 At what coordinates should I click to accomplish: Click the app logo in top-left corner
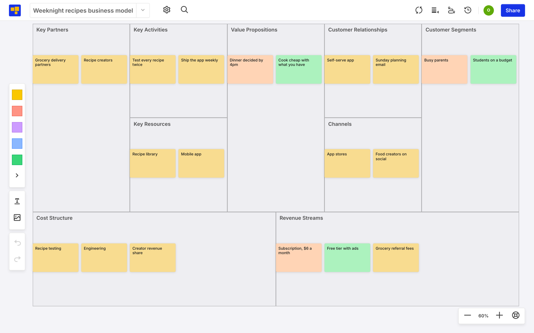pyautogui.click(x=15, y=10)
